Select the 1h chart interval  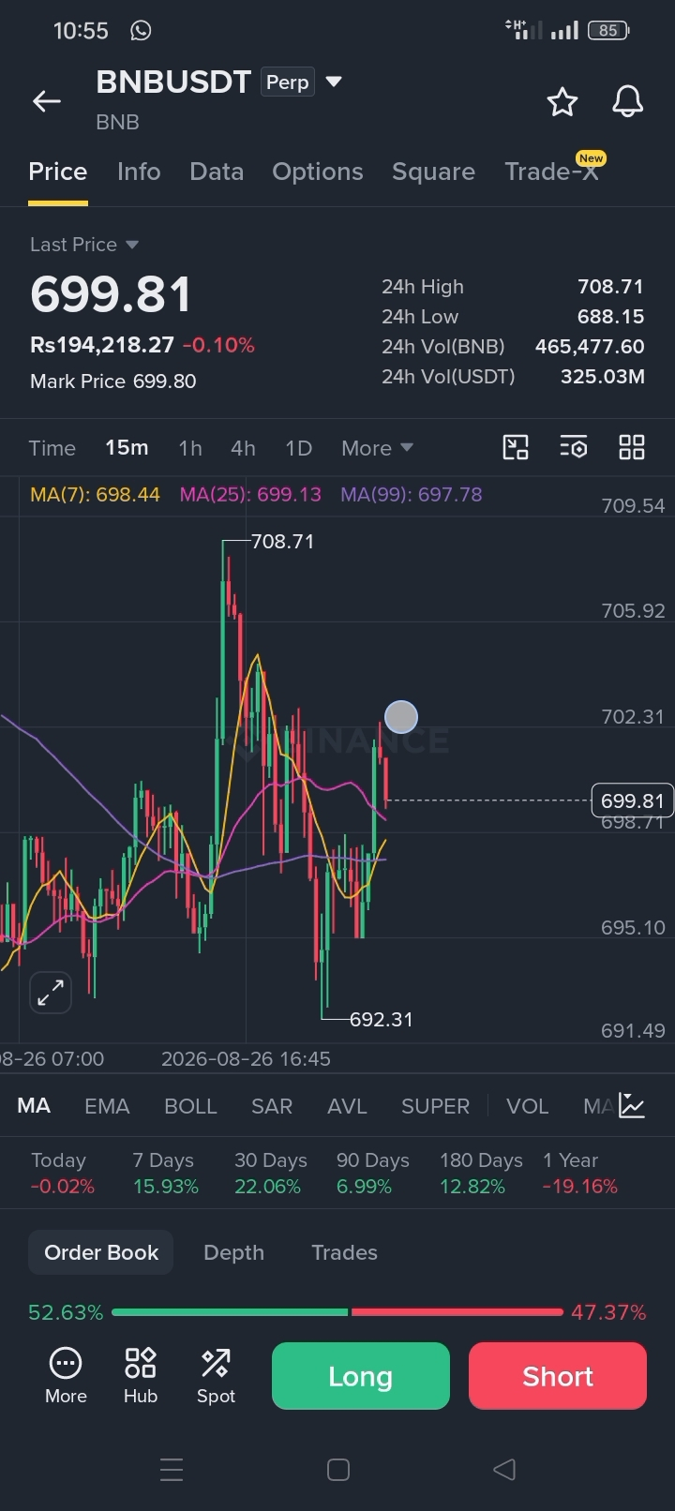coord(190,448)
